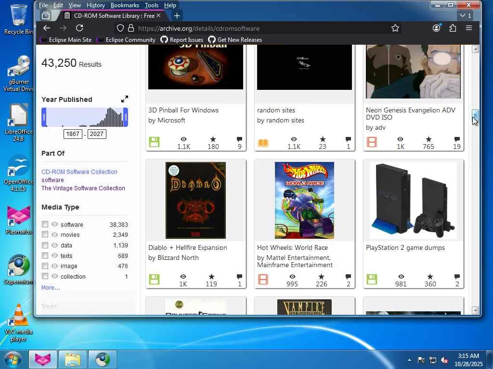Open gBurner Virtual Drive desktop shortcut
The height and width of the screenshot is (369, 493).
19,73
